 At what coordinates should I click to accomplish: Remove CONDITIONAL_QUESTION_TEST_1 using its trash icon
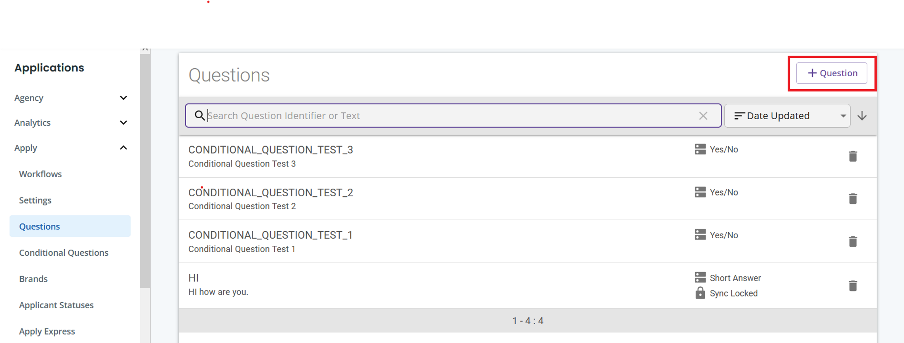click(x=853, y=241)
